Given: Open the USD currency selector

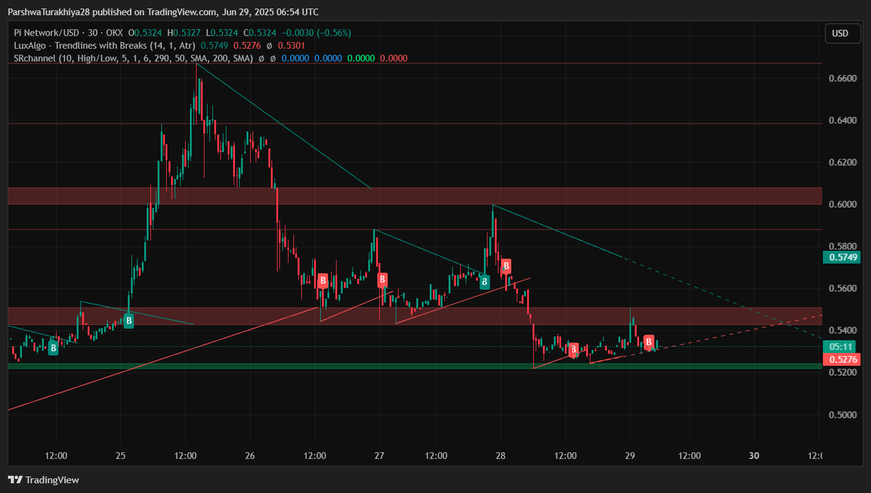Looking at the screenshot, I should coord(842,33).
